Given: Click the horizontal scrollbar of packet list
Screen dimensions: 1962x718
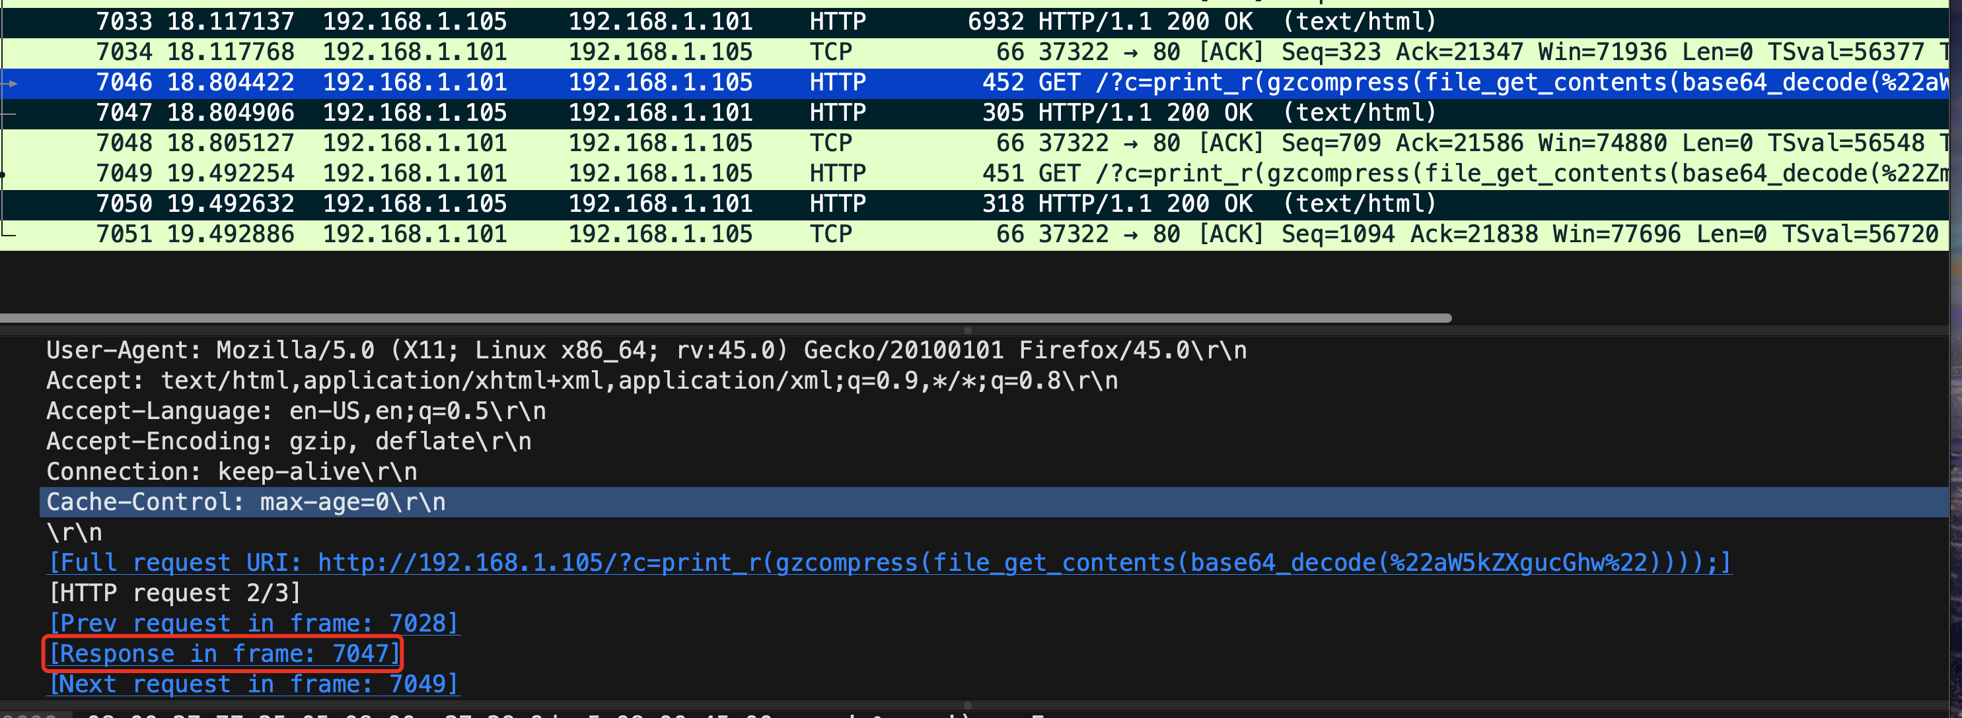Looking at the screenshot, I should click(x=723, y=318).
